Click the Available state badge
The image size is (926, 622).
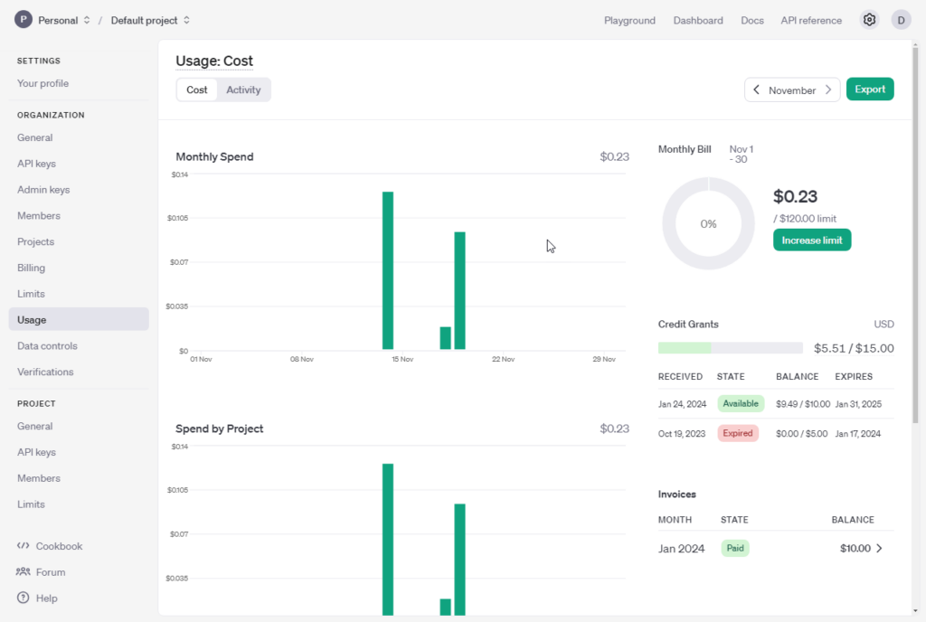point(741,403)
